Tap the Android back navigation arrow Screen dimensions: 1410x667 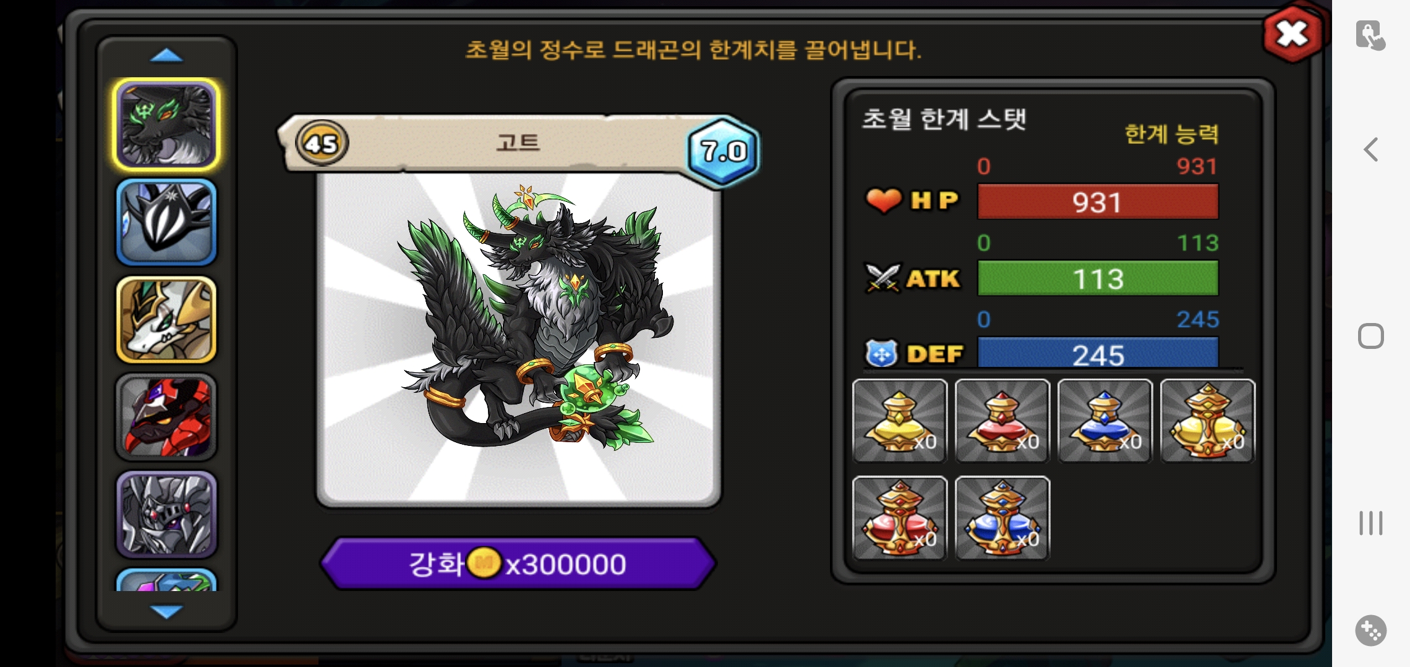coord(1371,149)
